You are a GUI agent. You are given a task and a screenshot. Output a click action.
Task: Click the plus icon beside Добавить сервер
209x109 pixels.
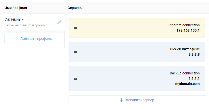pyautogui.click(x=122, y=100)
